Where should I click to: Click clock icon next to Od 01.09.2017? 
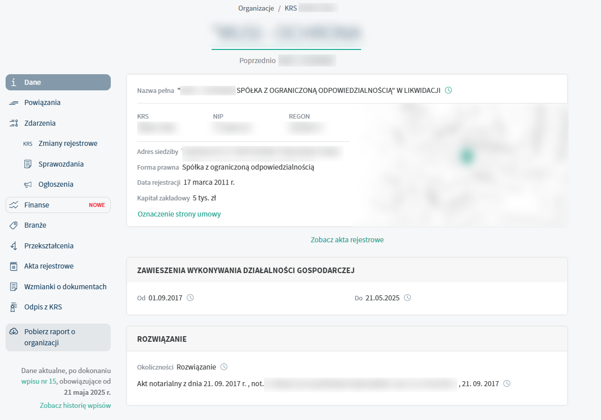(190, 298)
